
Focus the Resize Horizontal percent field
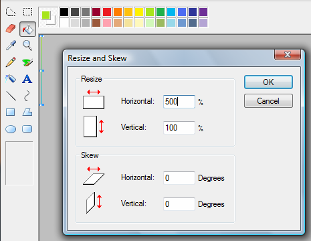pyautogui.click(x=179, y=102)
